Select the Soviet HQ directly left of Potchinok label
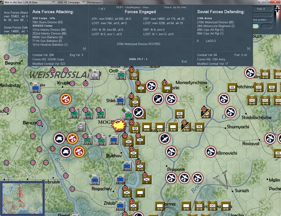 (x=232, y=88)
